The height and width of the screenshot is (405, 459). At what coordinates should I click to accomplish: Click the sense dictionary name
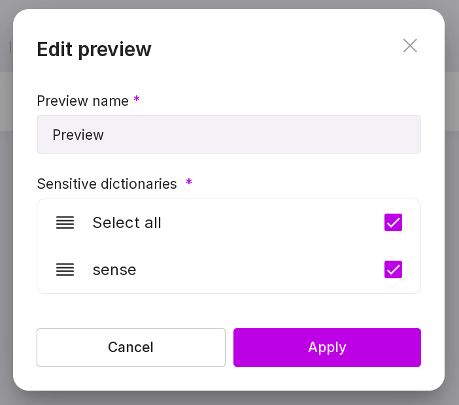pyautogui.click(x=114, y=270)
